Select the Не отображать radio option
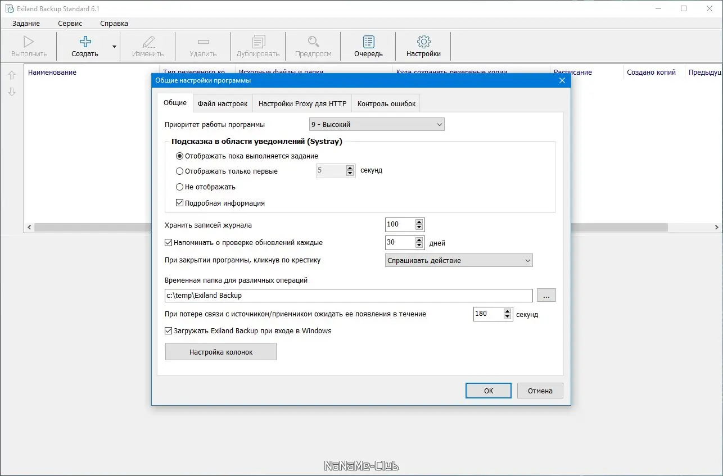 tap(180, 187)
